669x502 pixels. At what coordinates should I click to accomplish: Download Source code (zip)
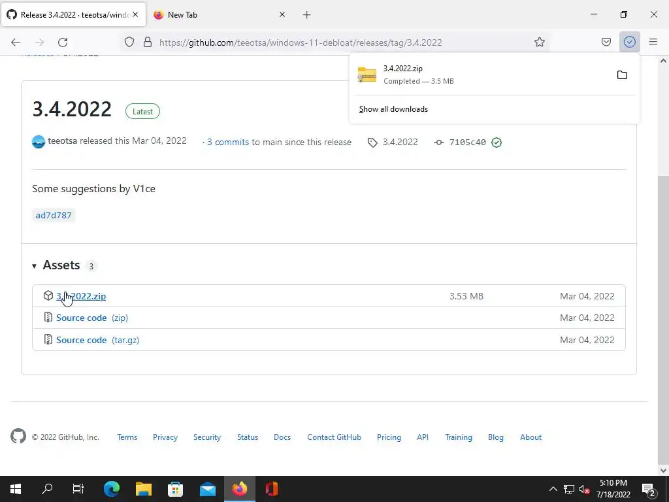[92, 318]
